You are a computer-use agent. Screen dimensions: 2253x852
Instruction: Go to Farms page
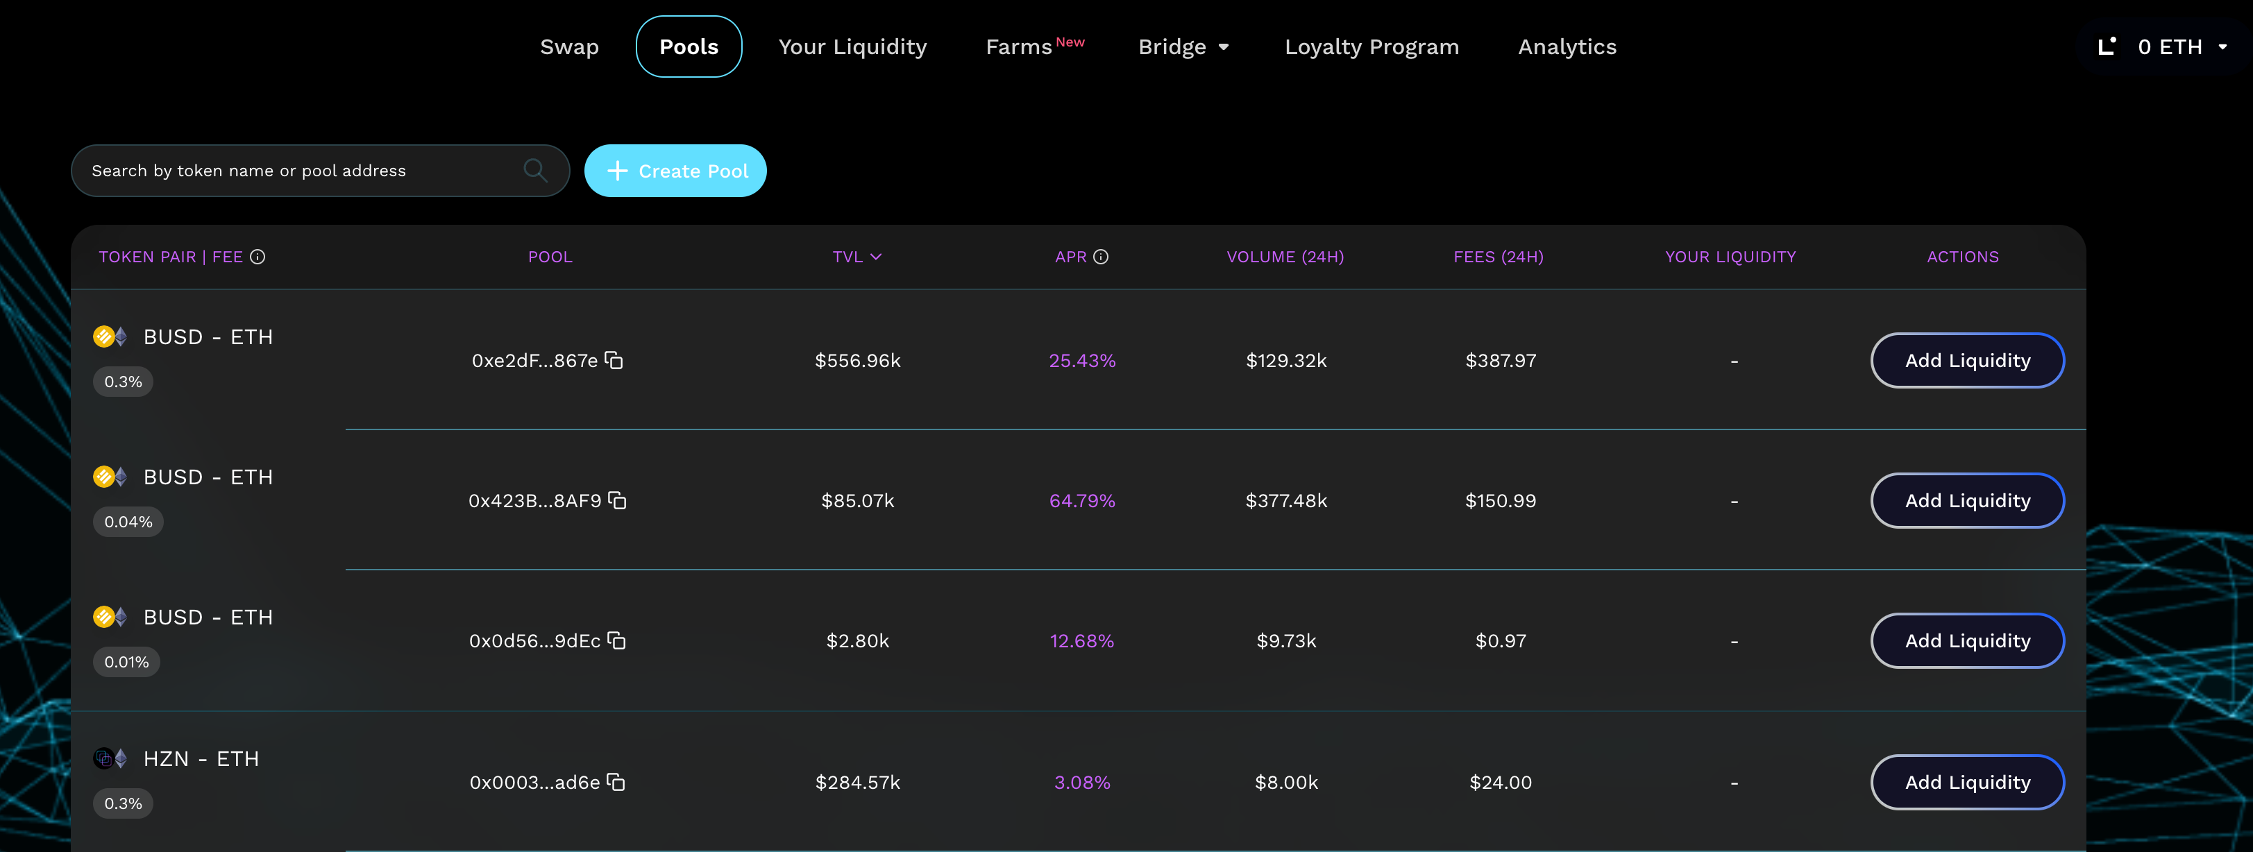tap(1019, 47)
